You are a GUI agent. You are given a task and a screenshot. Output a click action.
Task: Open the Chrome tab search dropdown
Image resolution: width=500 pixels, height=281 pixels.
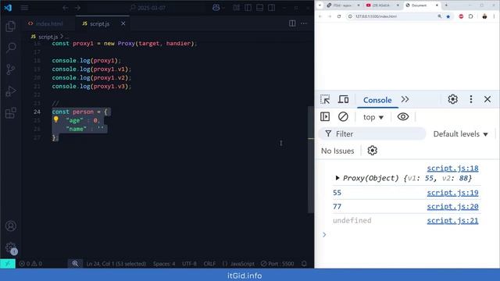[320, 5]
